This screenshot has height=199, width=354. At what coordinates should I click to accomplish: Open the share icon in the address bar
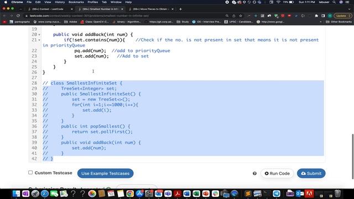coord(234,16)
